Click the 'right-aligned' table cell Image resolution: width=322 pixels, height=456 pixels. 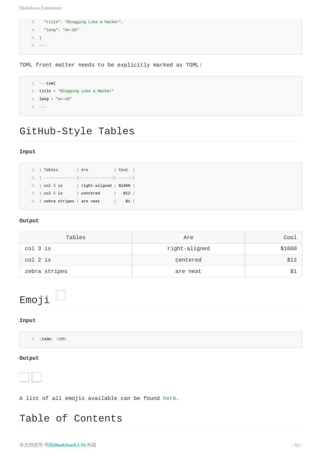pos(188,249)
